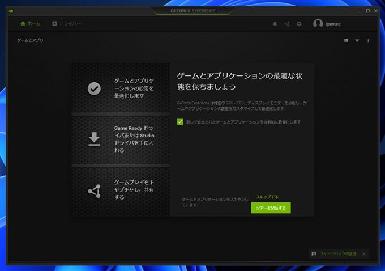385x271 pixels.
Task: Open the ipentec account name
Action: tap(333, 24)
